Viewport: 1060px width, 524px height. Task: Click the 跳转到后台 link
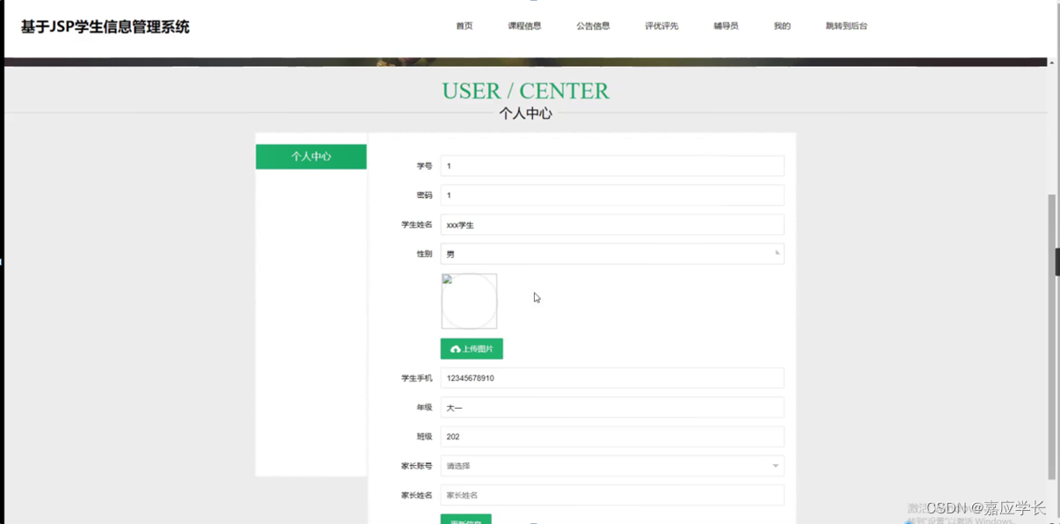846,26
